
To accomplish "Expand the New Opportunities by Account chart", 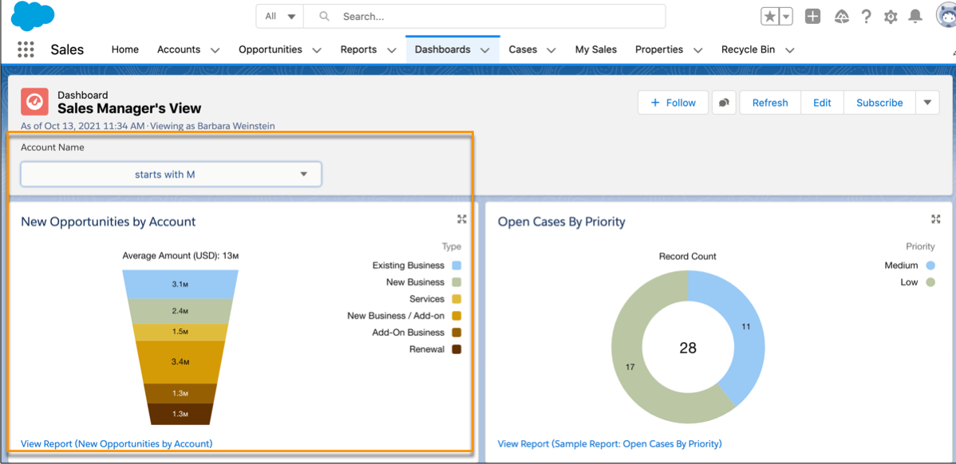I will (x=461, y=219).
